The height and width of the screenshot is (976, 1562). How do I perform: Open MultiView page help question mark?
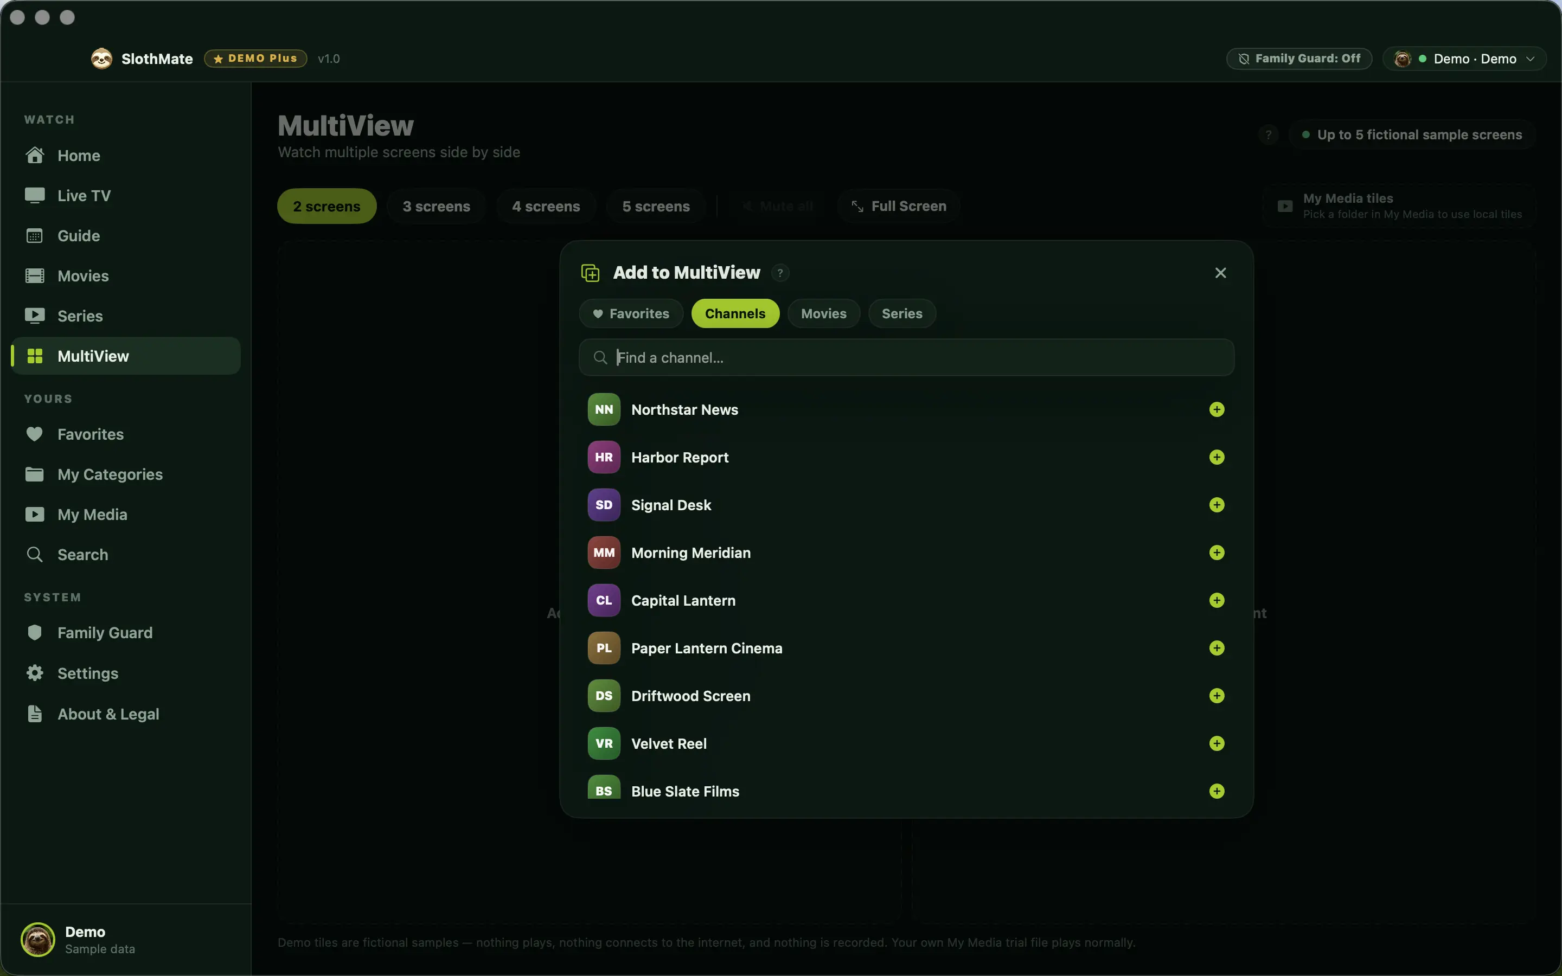pos(1269,135)
